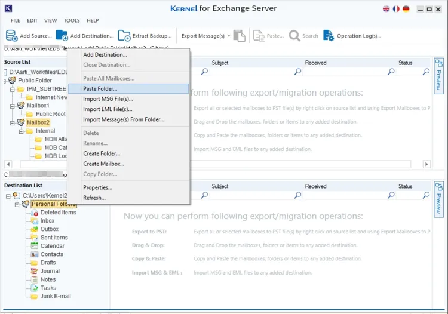This screenshot has width=448, height=314.
Task: Click the Export Message(s) button label
Action: point(203,36)
